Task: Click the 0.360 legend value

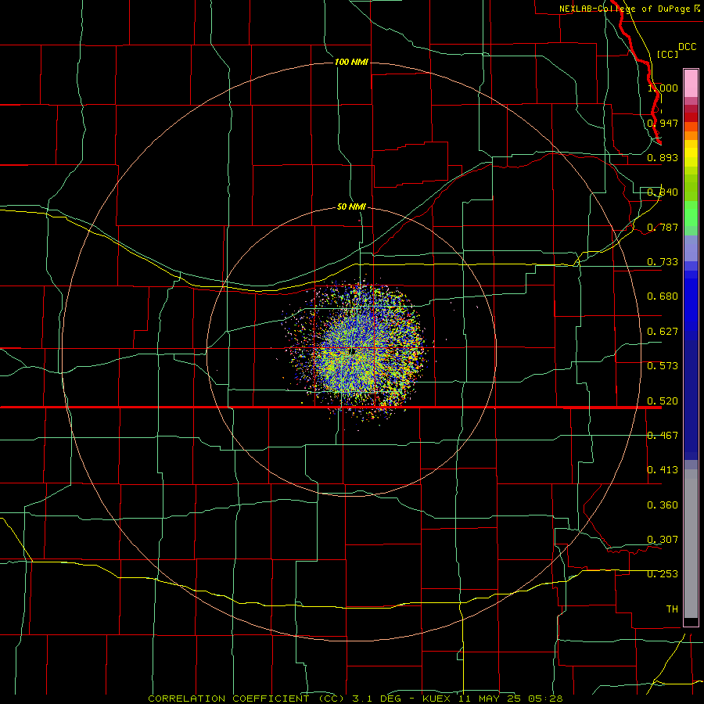Action: point(663,505)
